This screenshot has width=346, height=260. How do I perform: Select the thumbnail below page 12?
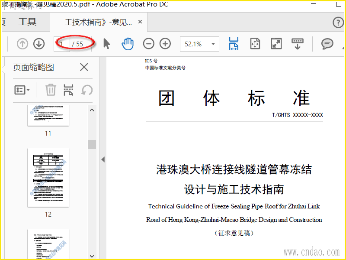(48, 244)
